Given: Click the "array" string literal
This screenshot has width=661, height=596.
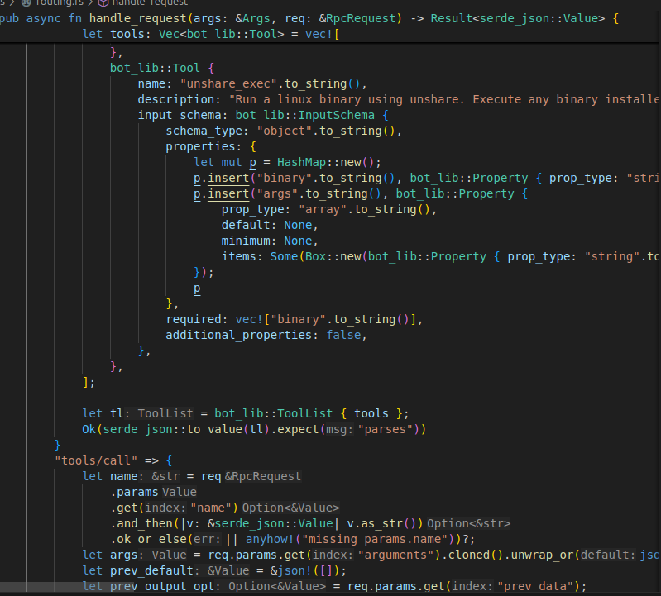Looking at the screenshot, I should click(323, 209).
